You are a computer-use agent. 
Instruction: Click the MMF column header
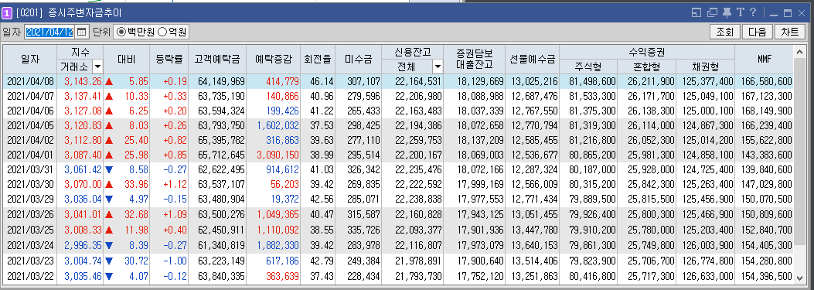coord(765,60)
